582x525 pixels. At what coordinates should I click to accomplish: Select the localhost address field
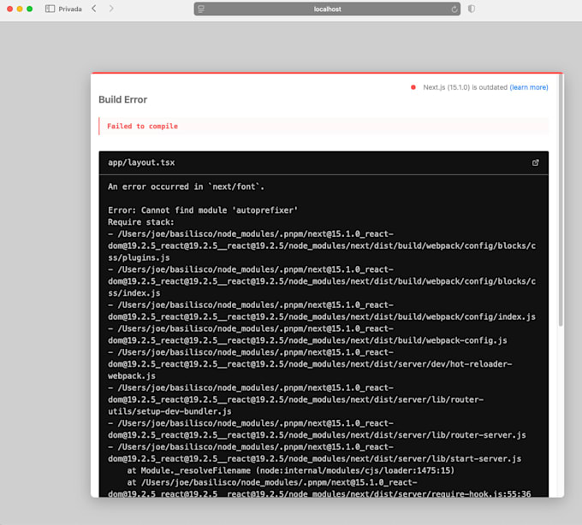coord(327,9)
